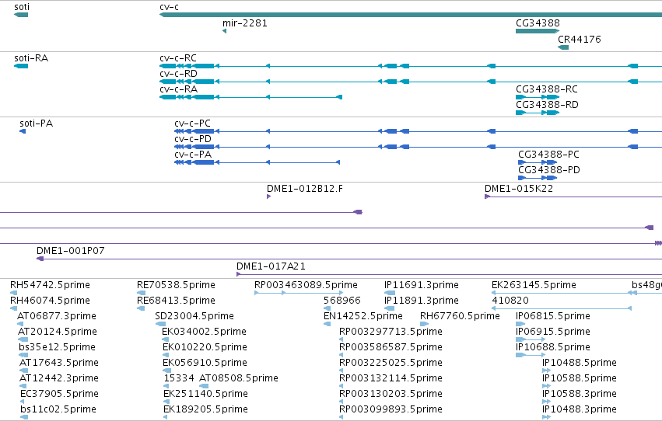Select the cv-c-PC coding sequence
Screen dimensions: 662x421
tap(418, 131)
